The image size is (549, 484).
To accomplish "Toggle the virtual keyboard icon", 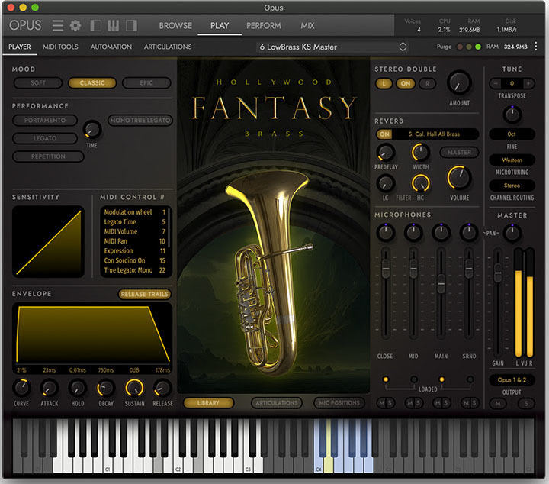I will pos(113,26).
